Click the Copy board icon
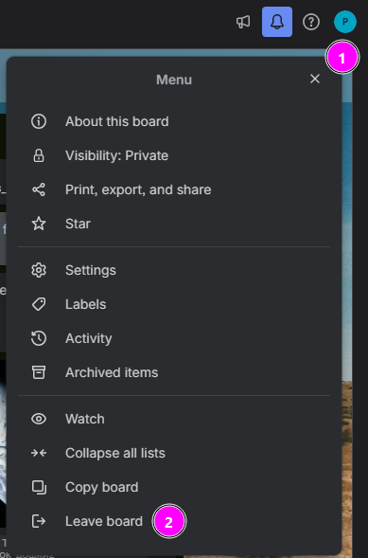The width and height of the screenshot is (368, 558). pos(39,487)
